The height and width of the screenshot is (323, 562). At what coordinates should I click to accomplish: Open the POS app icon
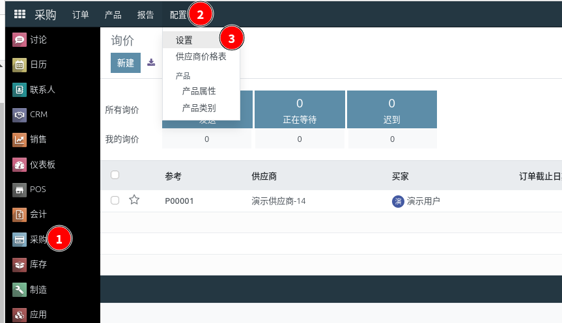coord(20,190)
